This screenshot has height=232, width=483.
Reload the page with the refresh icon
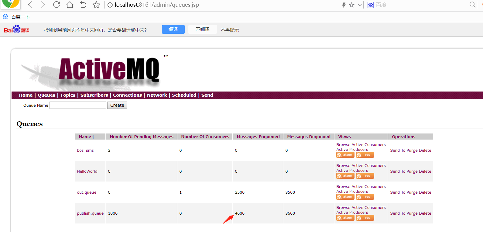pos(57,5)
